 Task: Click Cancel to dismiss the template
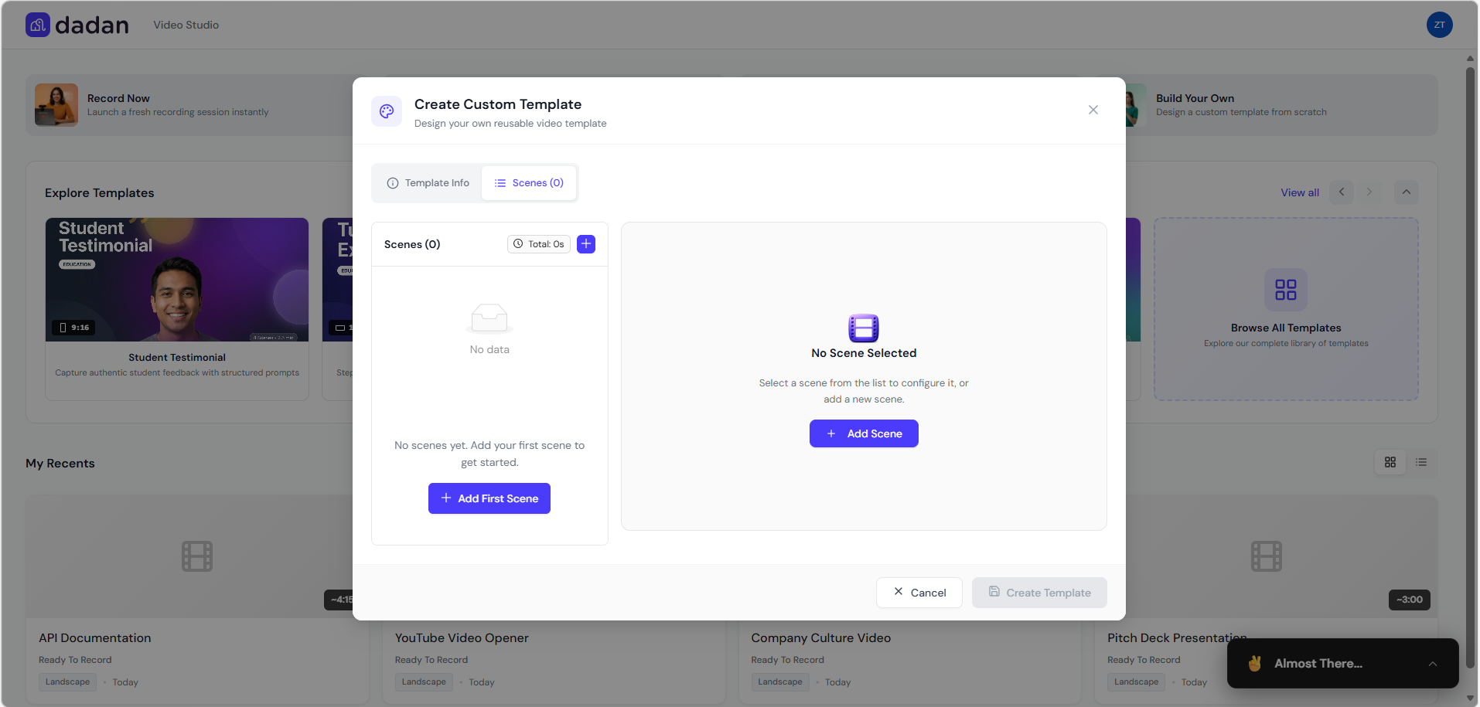(x=919, y=593)
